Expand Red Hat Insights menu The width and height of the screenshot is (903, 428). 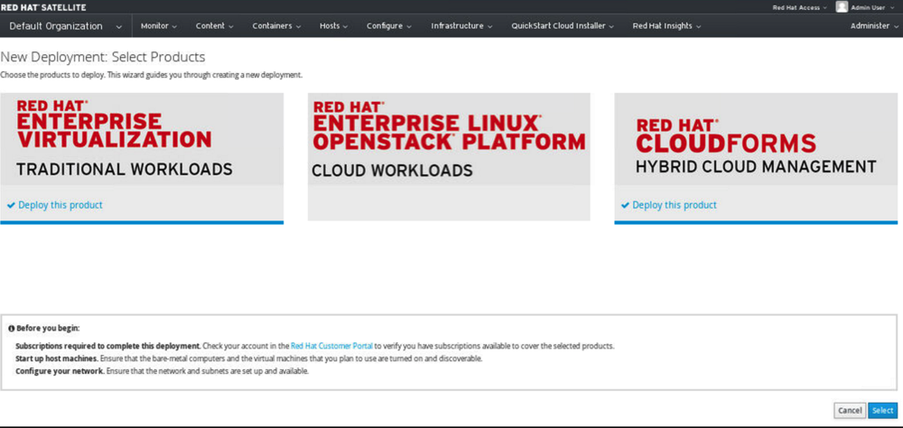tap(666, 26)
